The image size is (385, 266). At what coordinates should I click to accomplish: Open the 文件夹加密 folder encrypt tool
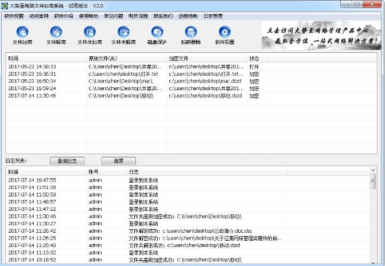pyautogui.click(x=90, y=35)
